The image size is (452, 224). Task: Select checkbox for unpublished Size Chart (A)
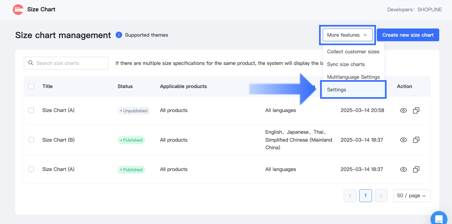point(31,110)
